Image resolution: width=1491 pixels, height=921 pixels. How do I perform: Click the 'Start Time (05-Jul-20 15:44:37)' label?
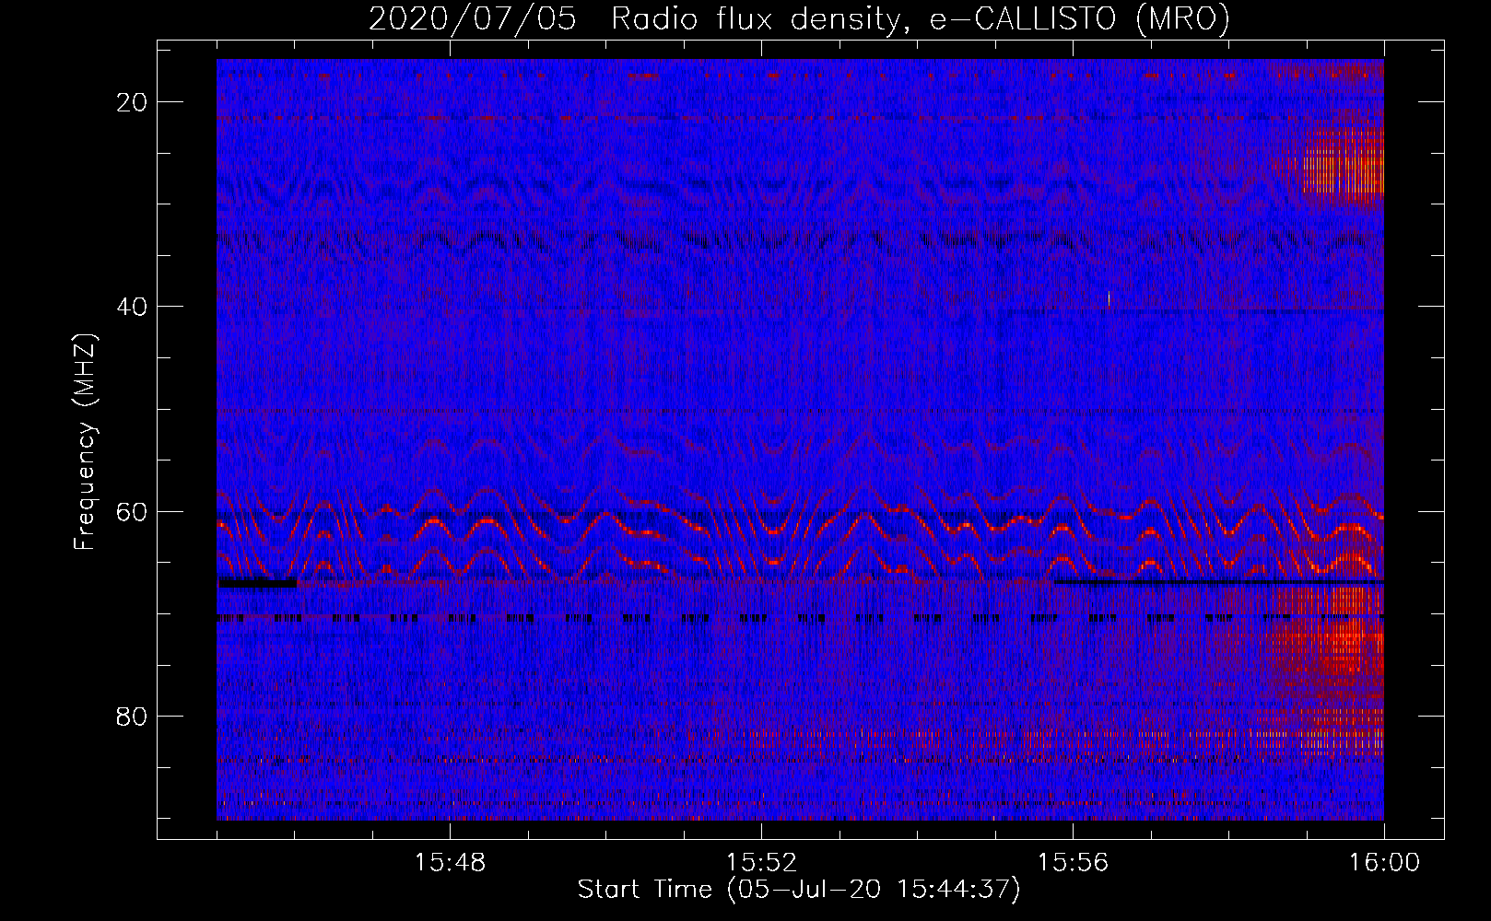click(799, 890)
